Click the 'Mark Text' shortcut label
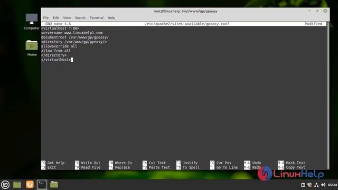The height and width of the screenshot is (190, 338). click(296, 163)
